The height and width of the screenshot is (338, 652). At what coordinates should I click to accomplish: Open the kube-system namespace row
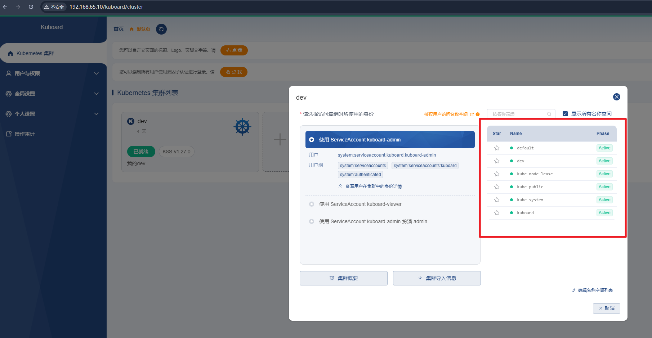[551, 200]
